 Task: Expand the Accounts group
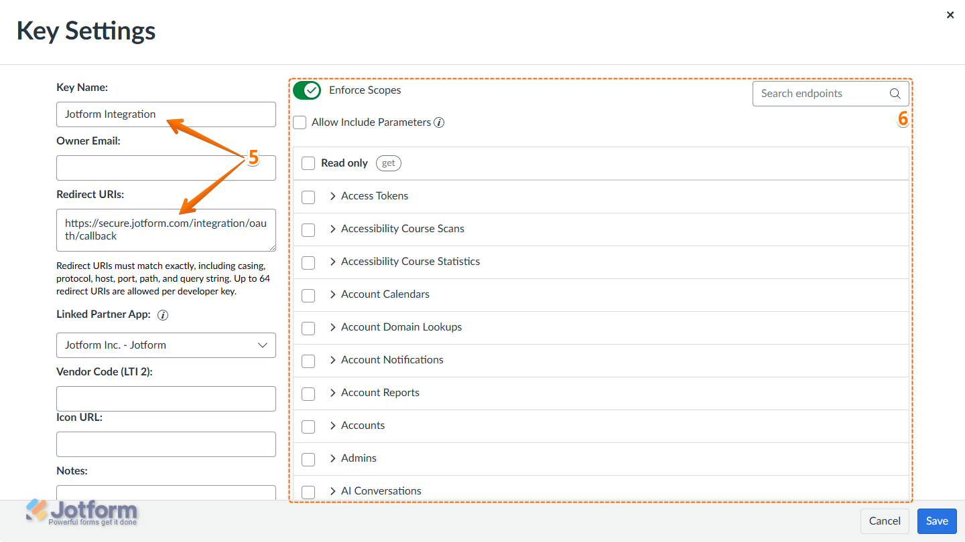coord(333,426)
